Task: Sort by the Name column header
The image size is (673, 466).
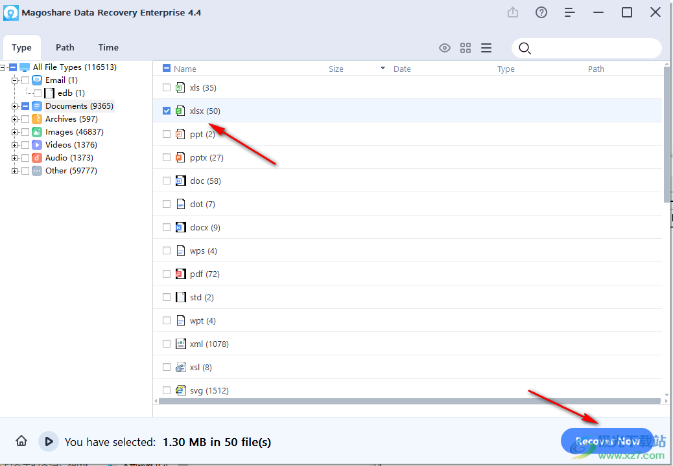Action: tap(185, 69)
